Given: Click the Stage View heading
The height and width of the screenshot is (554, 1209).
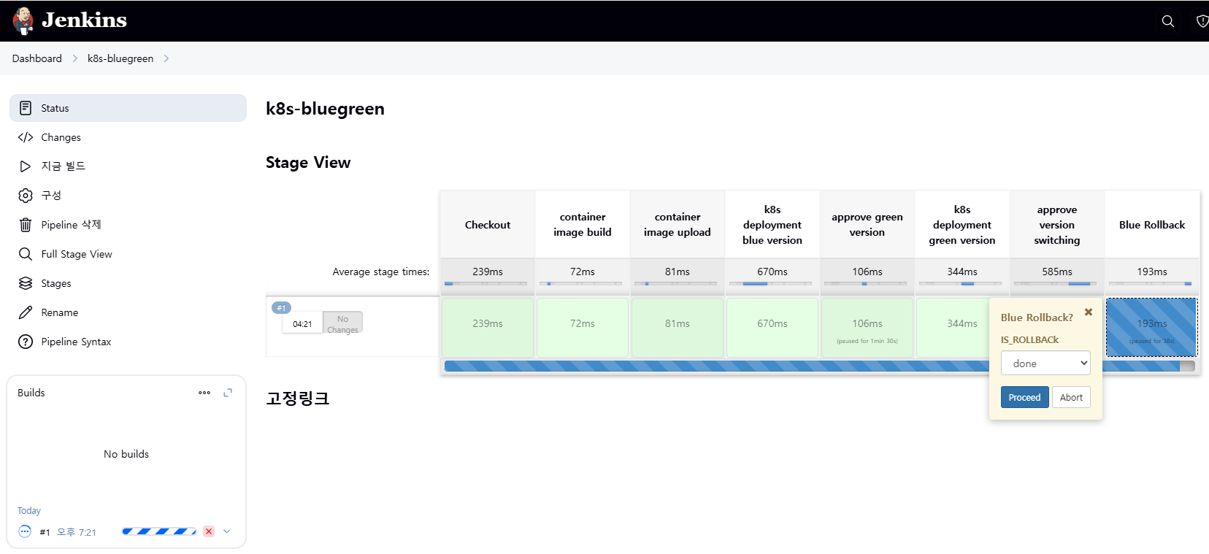Looking at the screenshot, I should point(308,163).
